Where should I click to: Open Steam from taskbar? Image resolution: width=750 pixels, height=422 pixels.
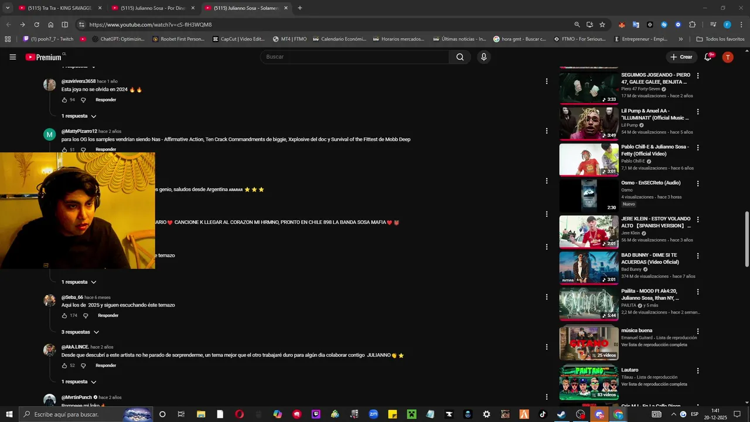pyautogui.click(x=561, y=414)
